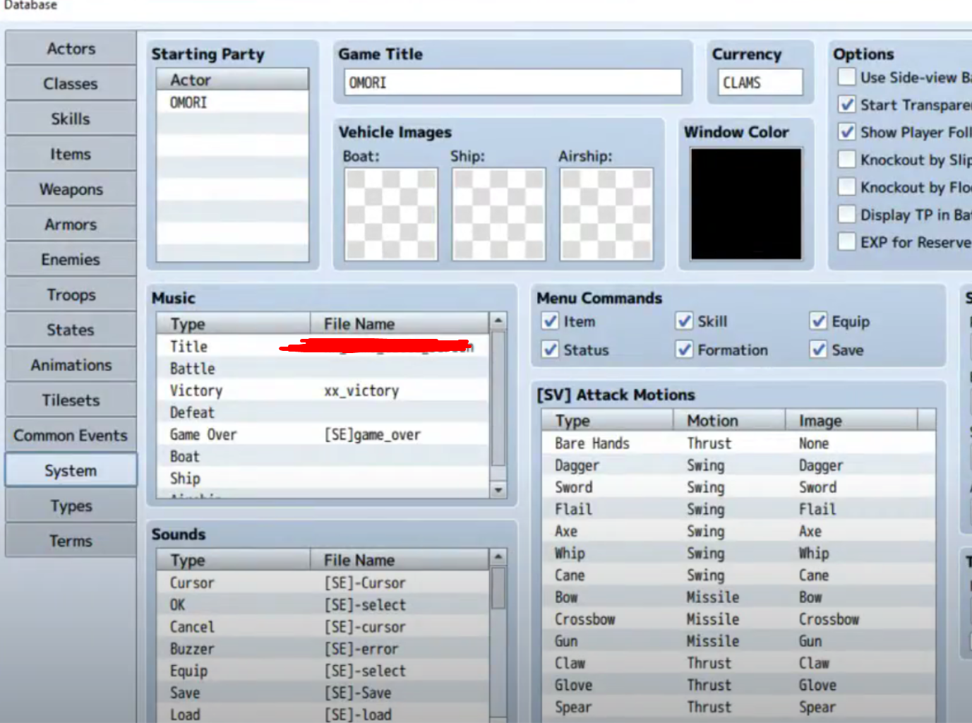The image size is (972, 723).
Task: Select the Sword attack motion row
Action: (x=738, y=486)
